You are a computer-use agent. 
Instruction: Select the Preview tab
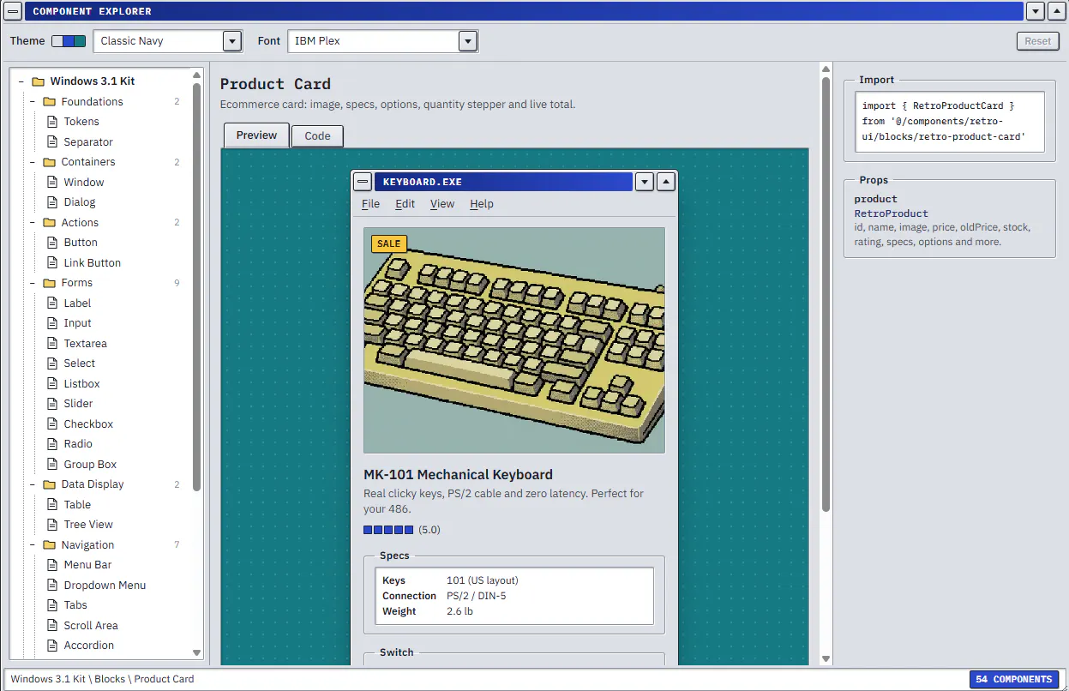(x=257, y=135)
